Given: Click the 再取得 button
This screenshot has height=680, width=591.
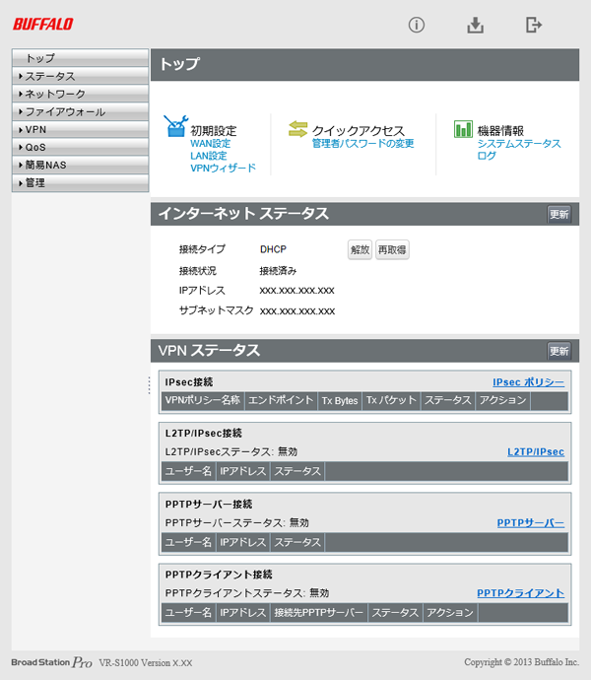Looking at the screenshot, I should tap(392, 249).
